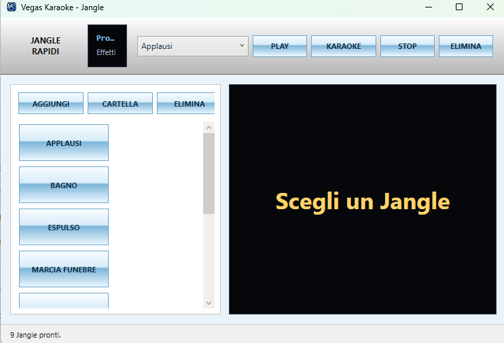504x343 pixels.
Task: Click the JANGLE RAPIDI label
Action: coord(46,46)
